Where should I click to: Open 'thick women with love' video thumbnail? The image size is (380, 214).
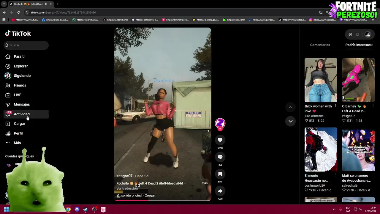point(321,80)
